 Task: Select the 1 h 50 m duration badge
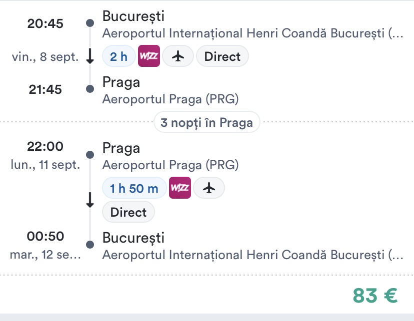[134, 188]
